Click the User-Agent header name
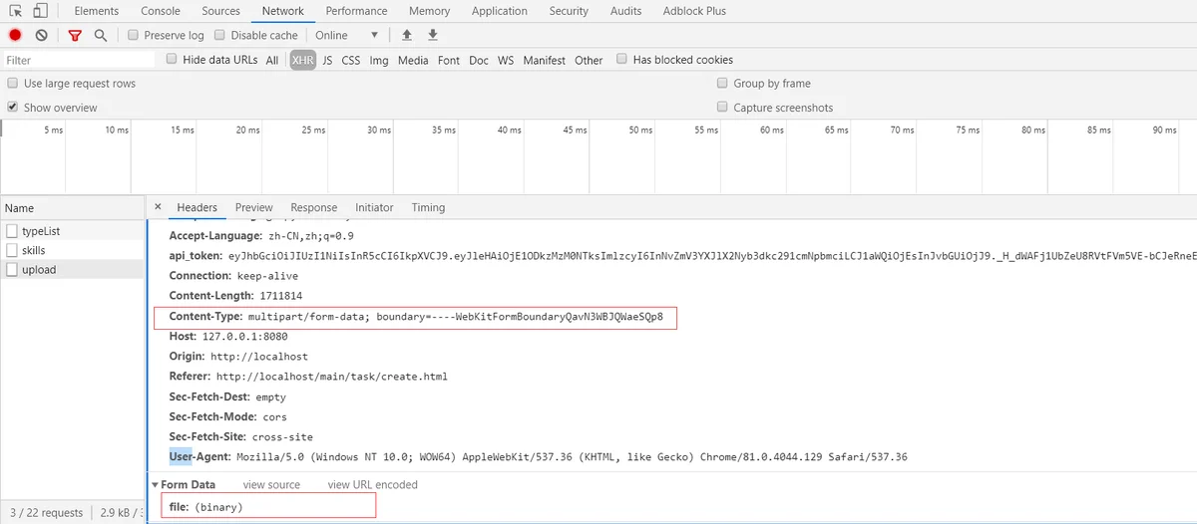Viewport: 1197px width, 524px height. pos(200,456)
